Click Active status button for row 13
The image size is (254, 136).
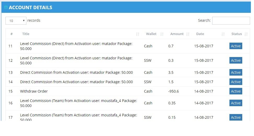point(236,72)
